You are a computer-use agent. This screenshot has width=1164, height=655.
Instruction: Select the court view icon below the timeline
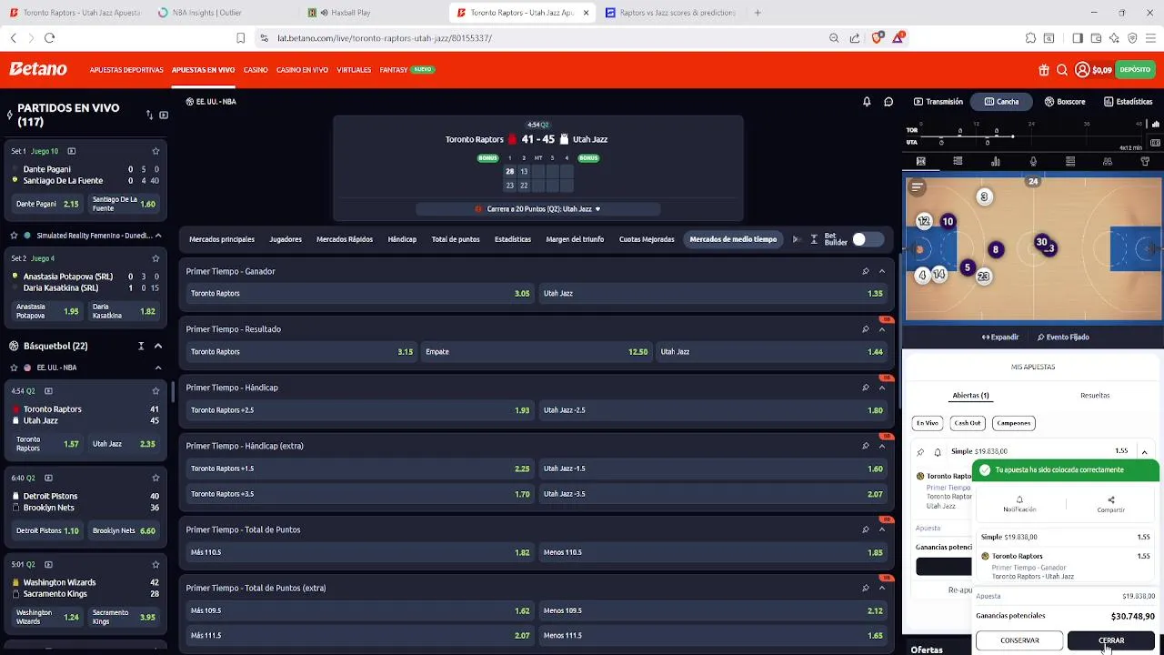pyautogui.click(x=920, y=162)
